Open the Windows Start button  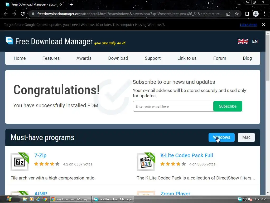9,199
